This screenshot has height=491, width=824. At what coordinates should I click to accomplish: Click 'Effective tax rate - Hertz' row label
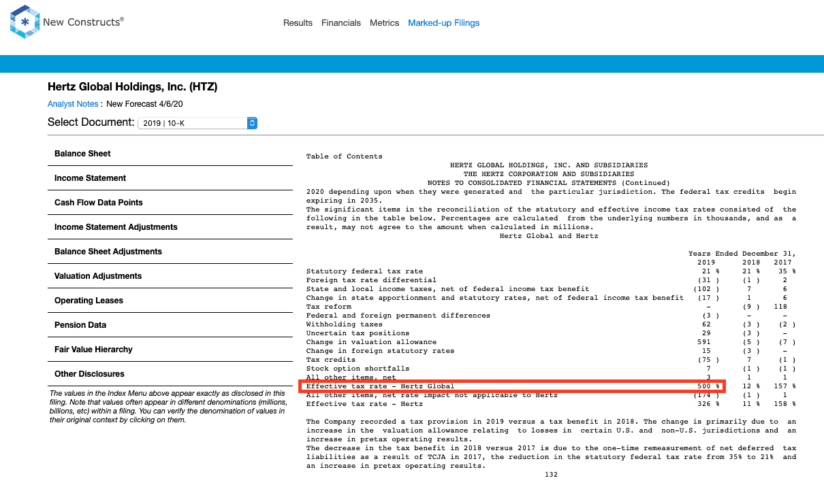coord(366,404)
